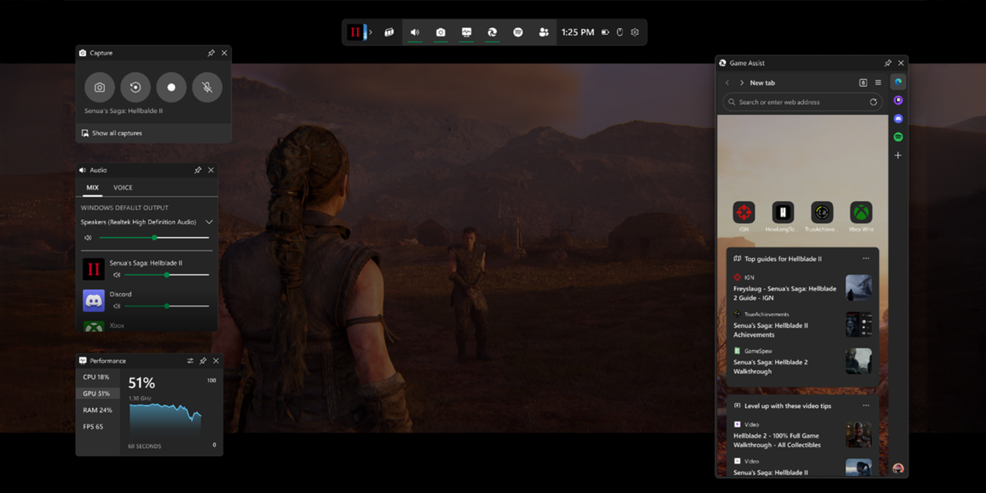Launch the IGN app in Game Assist

(743, 211)
